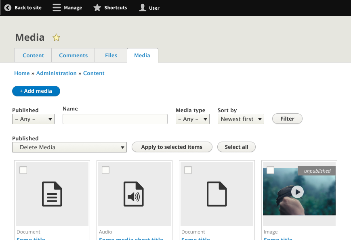Click the blank document file icon in third card
Viewport: 351px width, 240px height.
tap(216, 194)
